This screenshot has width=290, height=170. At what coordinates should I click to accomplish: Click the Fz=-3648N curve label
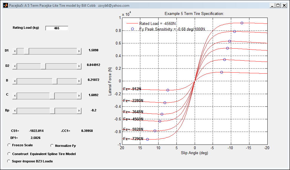133,112
